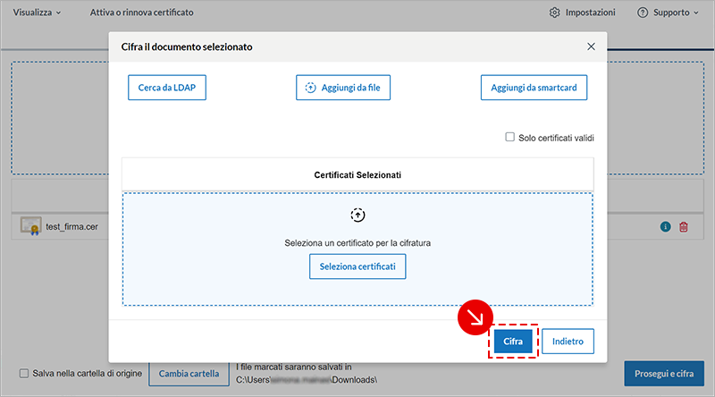715x397 pixels.
Task: Click the test_firma.cer certificate file icon
Action: pyautogui.click(x=32, y=226)
